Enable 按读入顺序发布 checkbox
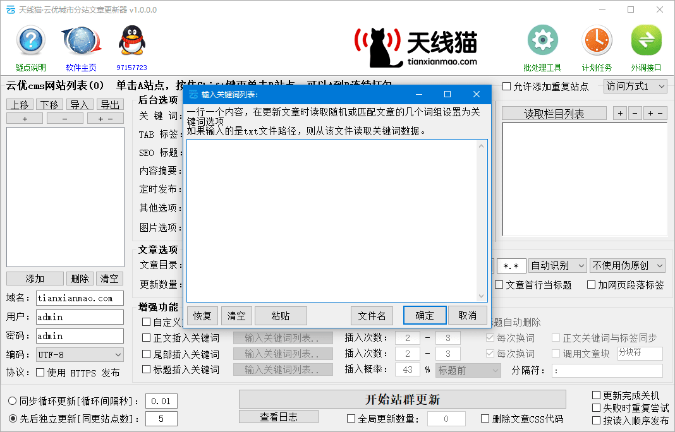 click(x=596, y=420)
